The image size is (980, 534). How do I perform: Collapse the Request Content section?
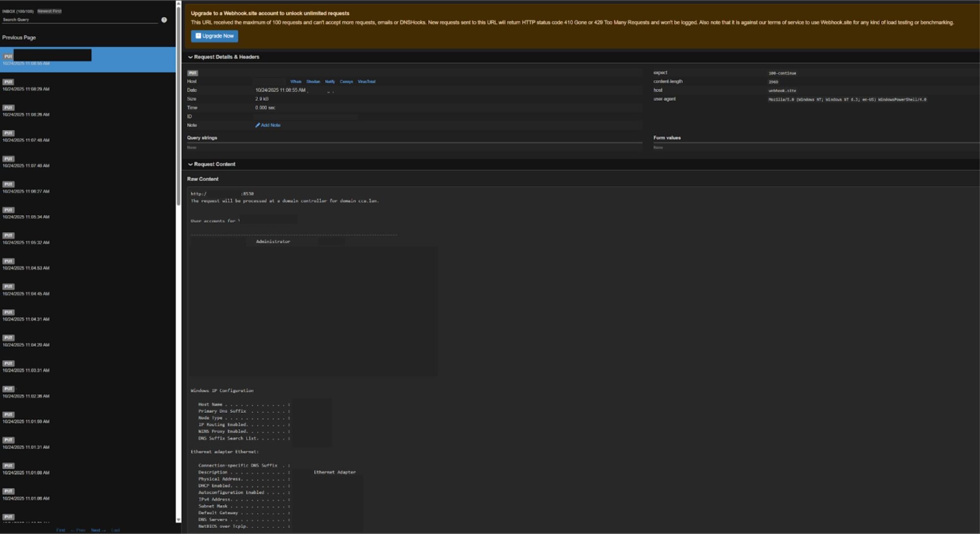212,164
